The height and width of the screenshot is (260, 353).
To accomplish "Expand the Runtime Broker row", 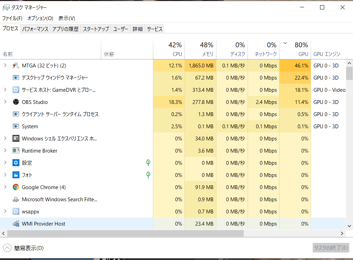I will click(5, 151).
